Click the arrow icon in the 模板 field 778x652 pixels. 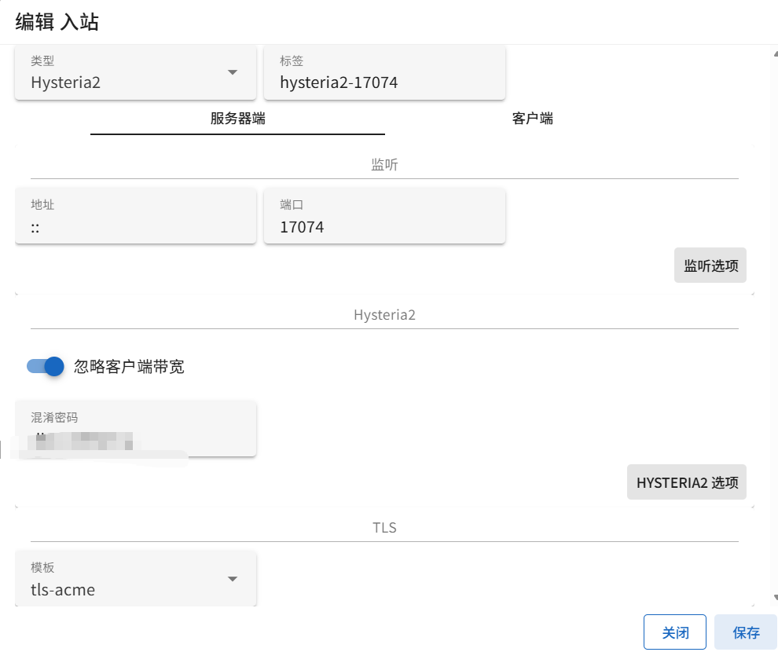tap(233, 580)
